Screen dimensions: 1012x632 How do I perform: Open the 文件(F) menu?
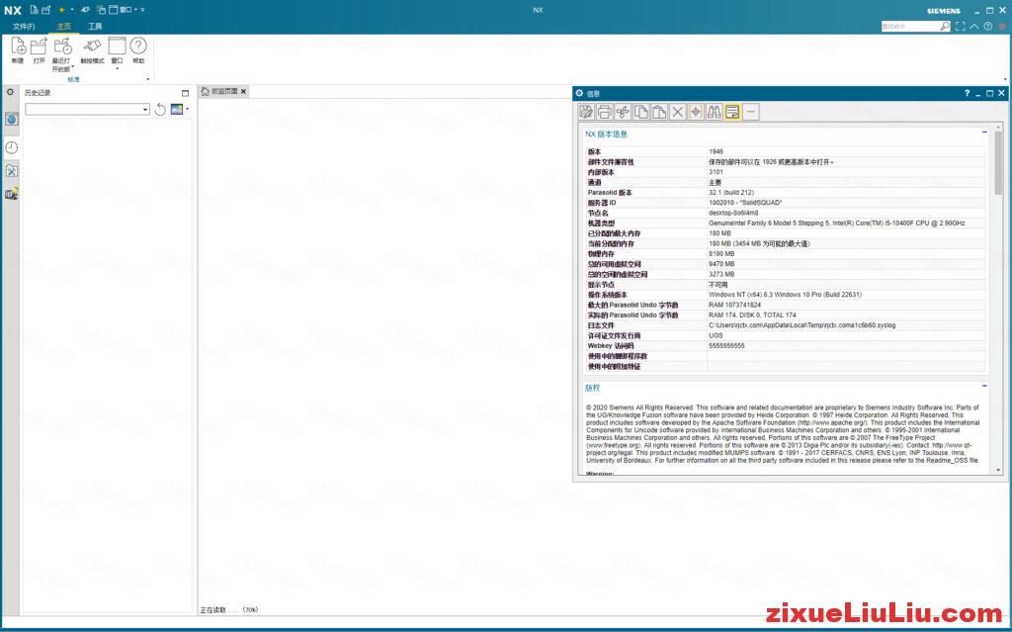(24, 26)
